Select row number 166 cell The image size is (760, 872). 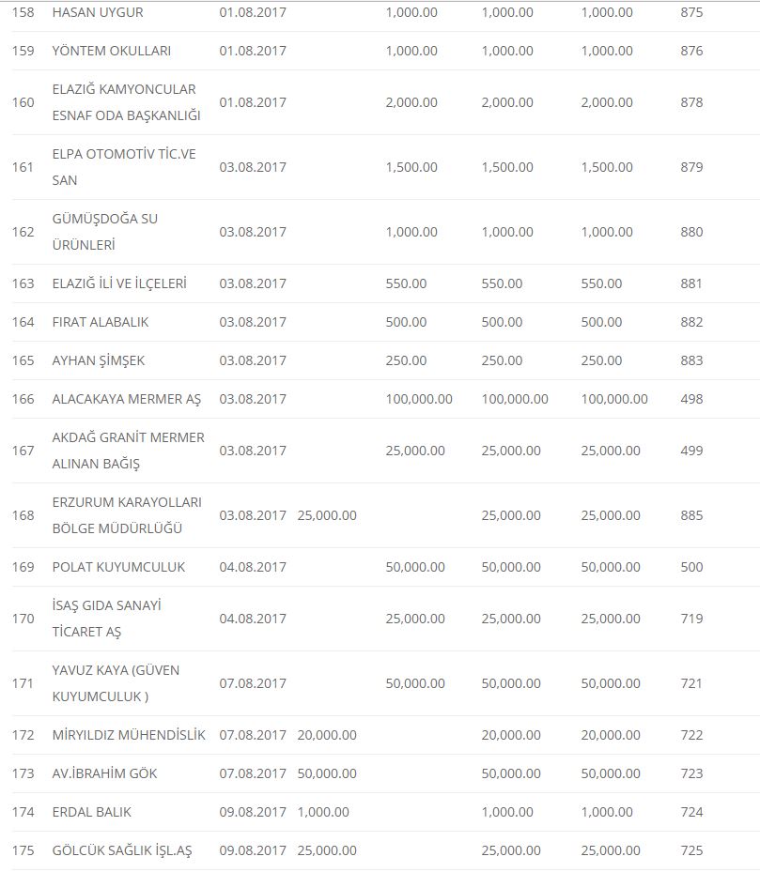[x=23, y=399]
